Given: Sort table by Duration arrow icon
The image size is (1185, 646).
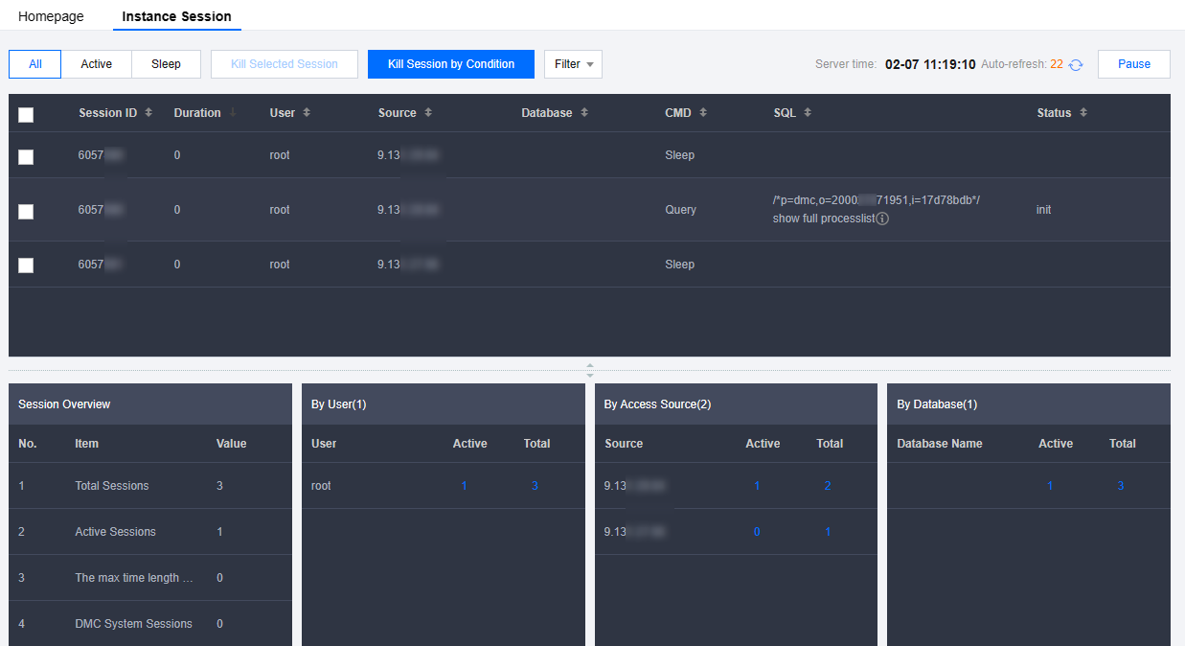Looking at the screenshot, I should point(233,113).
